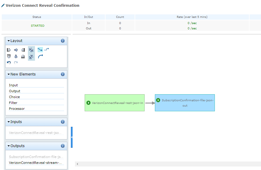Click the center horizontally layout icon
The image size is (261, 170).
pos(16,50)
